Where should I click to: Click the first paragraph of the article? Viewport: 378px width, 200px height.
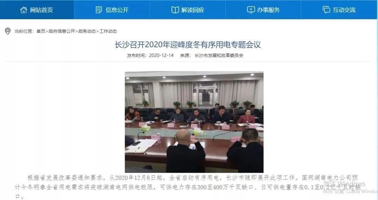point(188,187)
